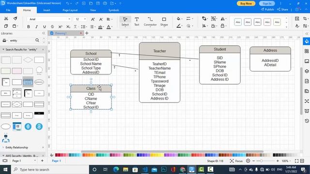310x174 pixels.
Task: Toggle Bold formatting
Action: click(29, 27)
